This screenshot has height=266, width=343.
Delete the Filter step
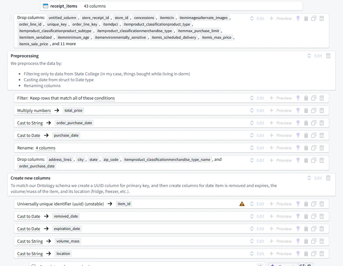click(322, 98)
